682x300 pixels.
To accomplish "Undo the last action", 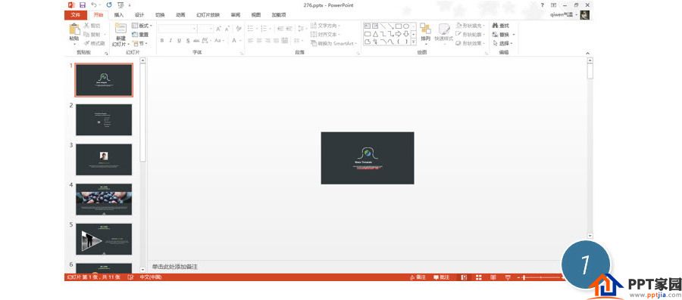I will [93, 5].
